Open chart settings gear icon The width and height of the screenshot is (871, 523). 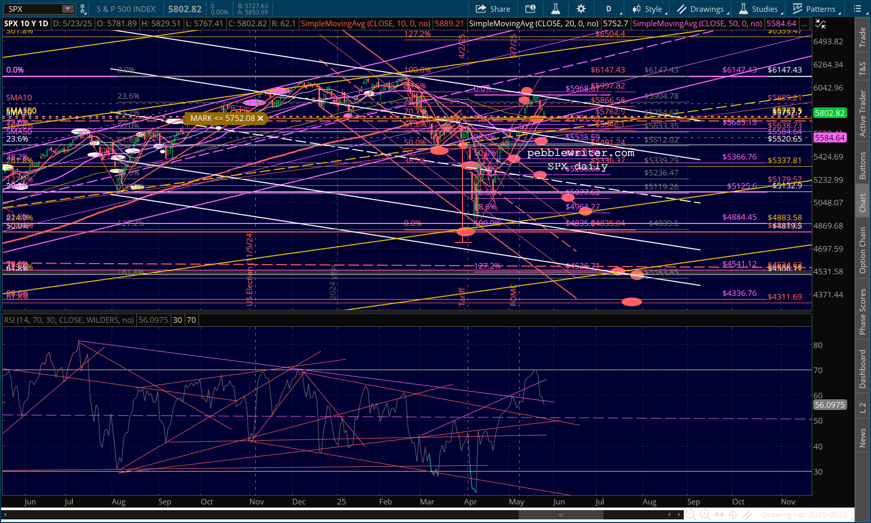[581, 9]
